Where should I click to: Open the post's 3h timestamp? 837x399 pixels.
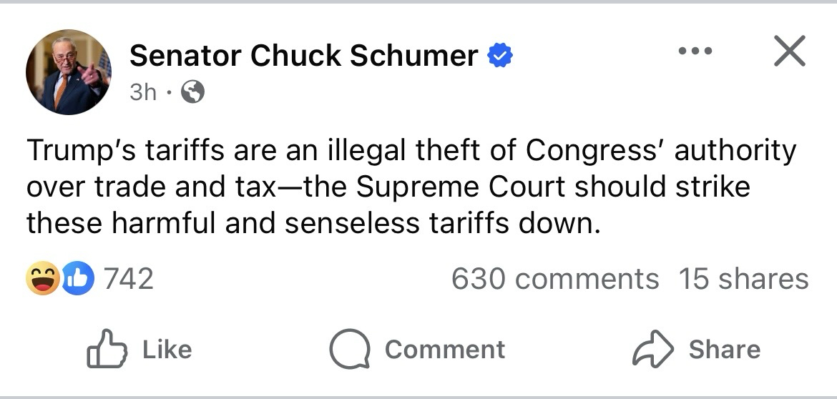click(x=142, y=92)
